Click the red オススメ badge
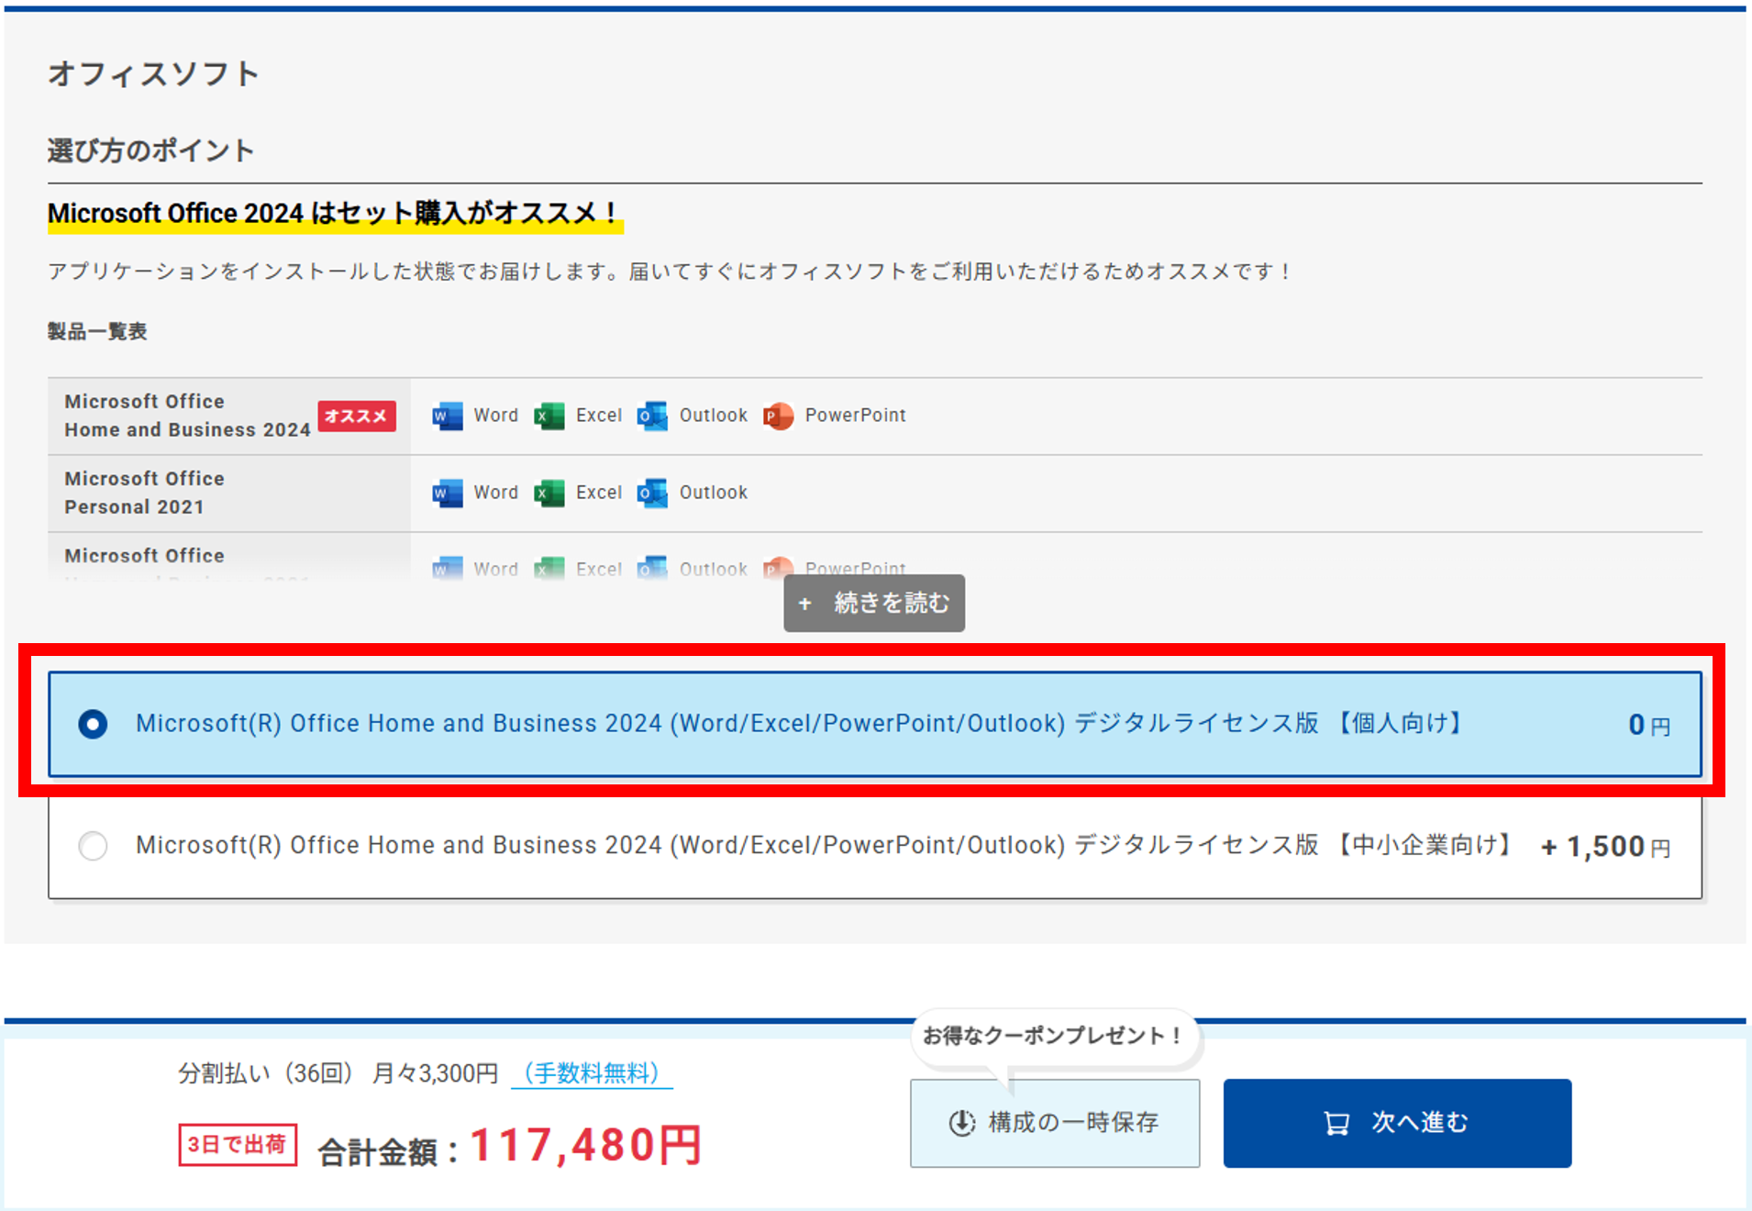 357,416
